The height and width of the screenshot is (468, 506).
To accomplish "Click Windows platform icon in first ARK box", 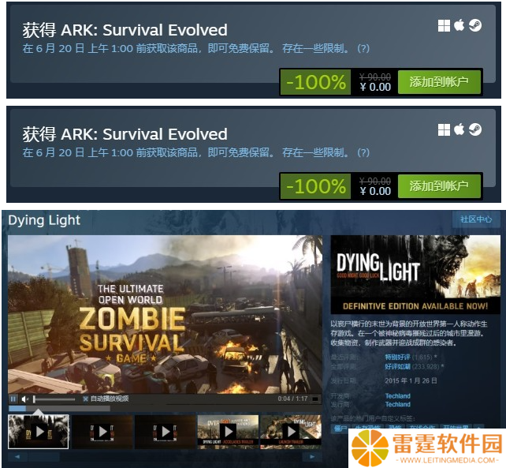I will pyautogui.click(x=444, y=26).
